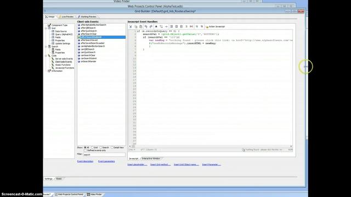The width and height of the screenshot is (351, 197).
Task: Select the Information tree node
Action: [x=57, y=71]
